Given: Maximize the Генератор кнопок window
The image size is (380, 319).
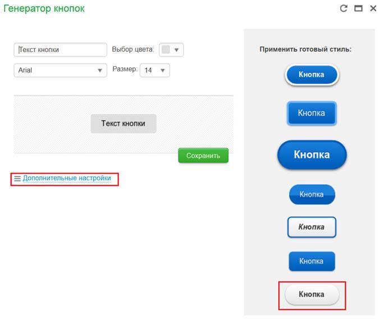Looking at the screenshot, I should coord(358,8).
